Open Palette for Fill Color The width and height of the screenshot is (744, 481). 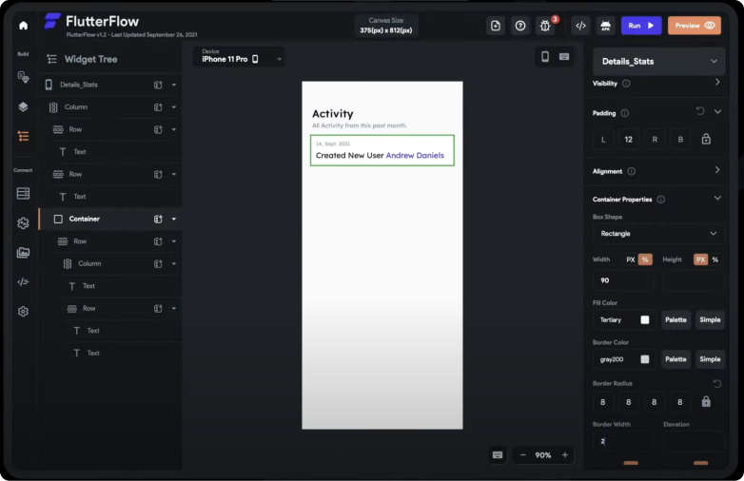pos(675,320)
